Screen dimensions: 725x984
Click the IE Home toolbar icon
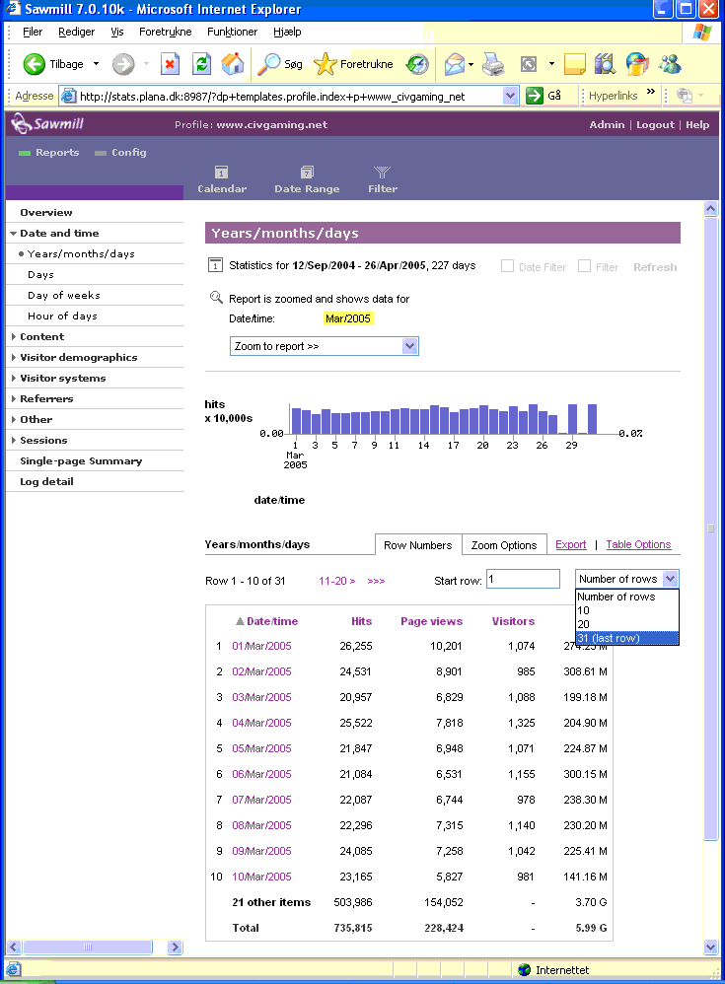click(x=233, y=64)
